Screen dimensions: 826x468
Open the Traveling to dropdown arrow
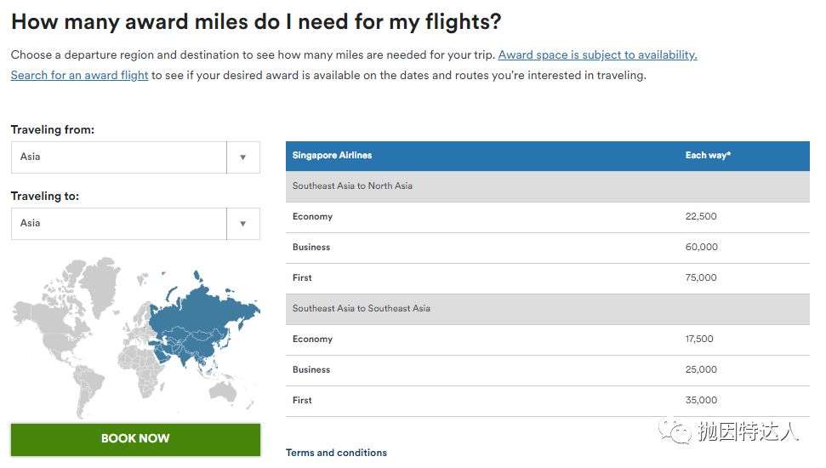pos(242,224)
